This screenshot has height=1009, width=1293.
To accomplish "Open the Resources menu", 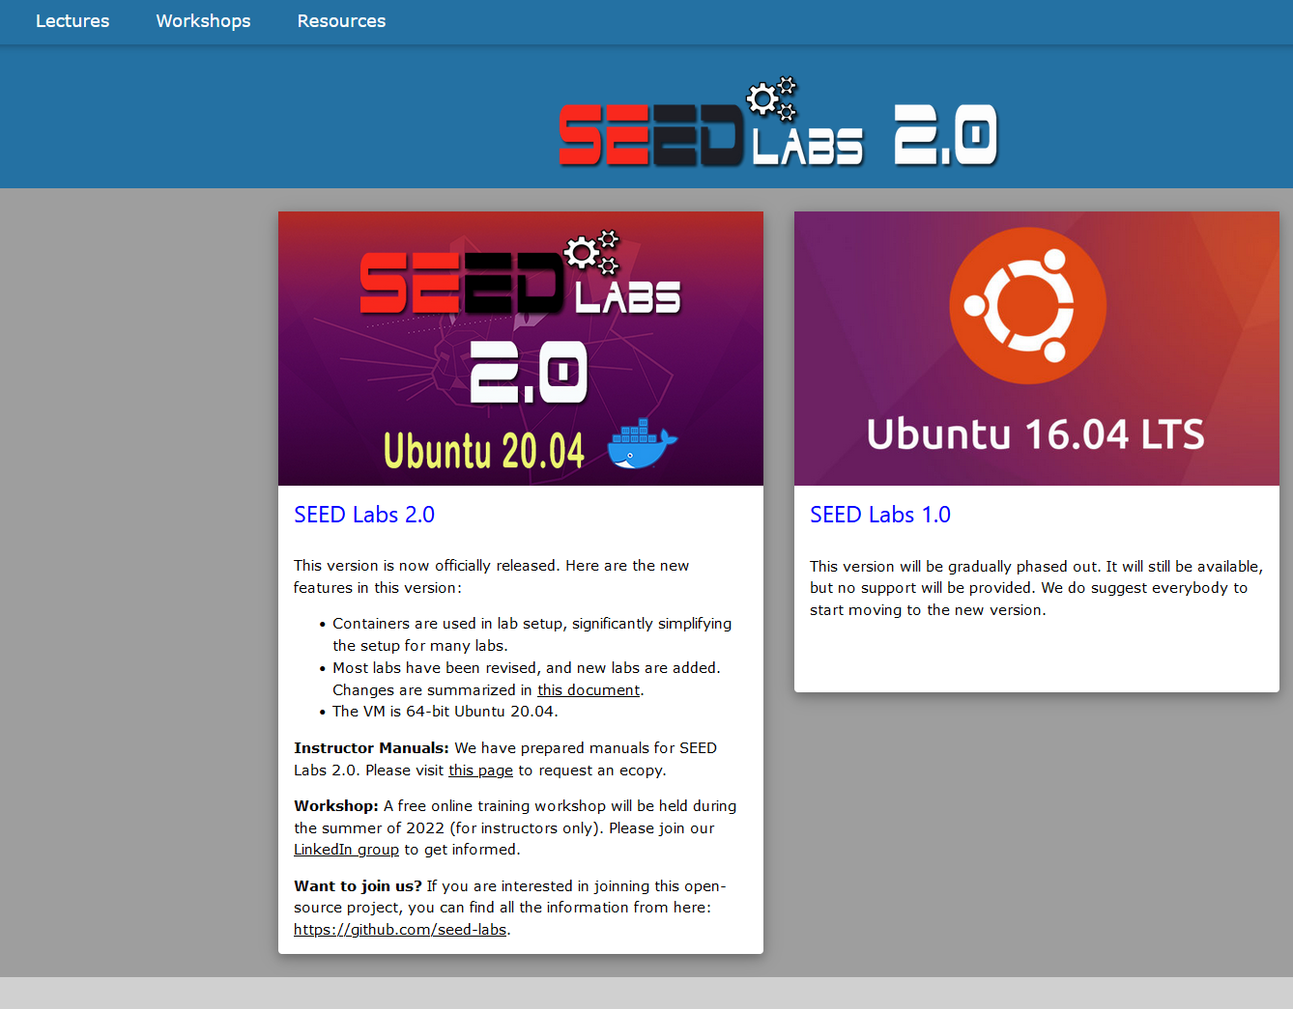I will [x=341, y=21].
